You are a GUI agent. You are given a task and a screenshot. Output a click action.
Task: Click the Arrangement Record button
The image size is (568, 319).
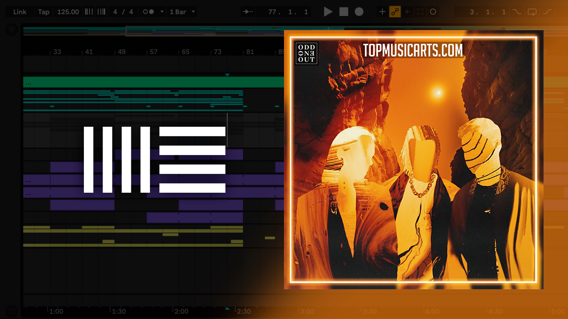pos(359,12)
